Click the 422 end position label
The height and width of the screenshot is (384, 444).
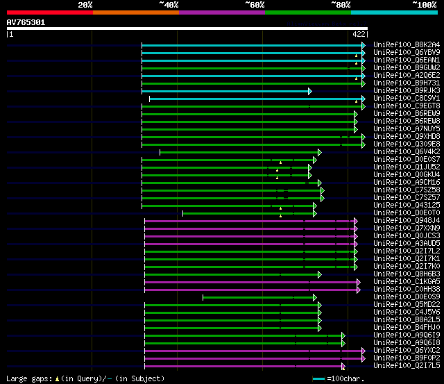click(359, 34)
